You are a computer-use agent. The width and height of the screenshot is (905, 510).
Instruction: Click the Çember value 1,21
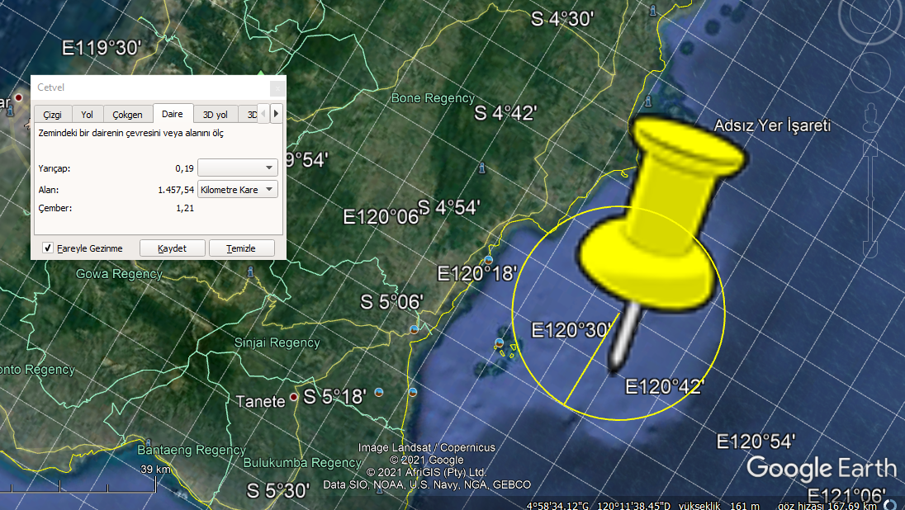coord(185,208)
